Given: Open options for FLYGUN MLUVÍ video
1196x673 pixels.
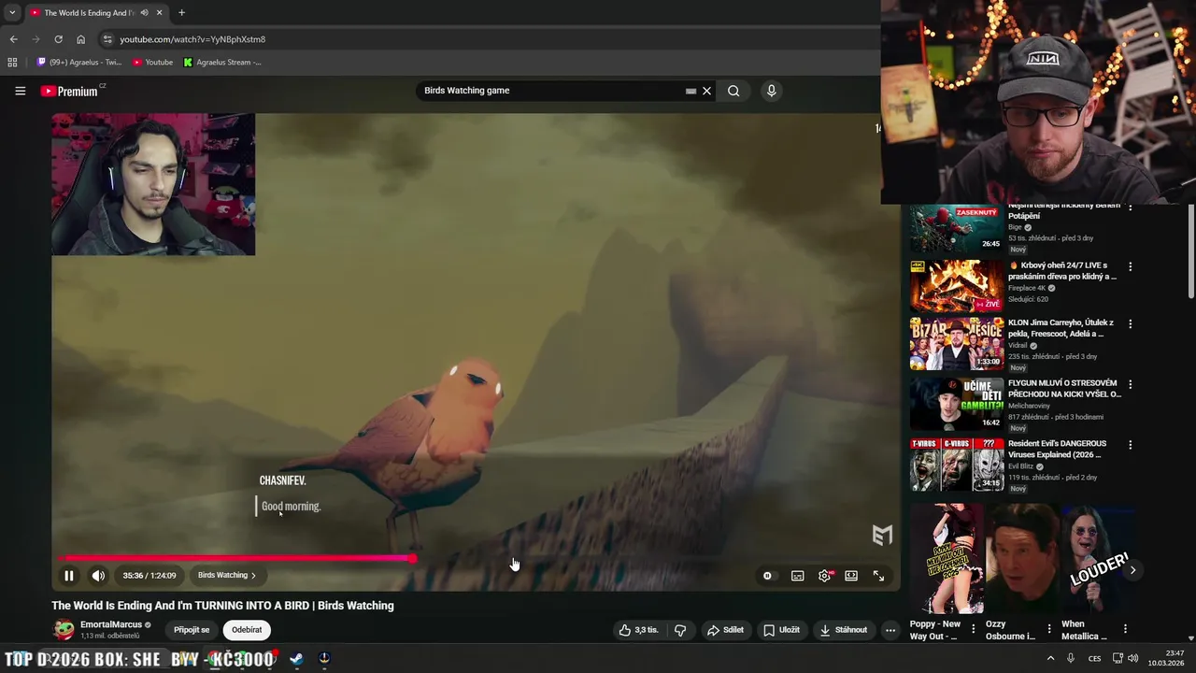Looking at the screenshot, I should coord(1131,384).
